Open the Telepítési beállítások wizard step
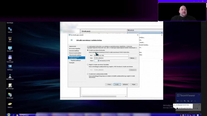The height and width of the screenshot is (116, 207). point(75,61)
